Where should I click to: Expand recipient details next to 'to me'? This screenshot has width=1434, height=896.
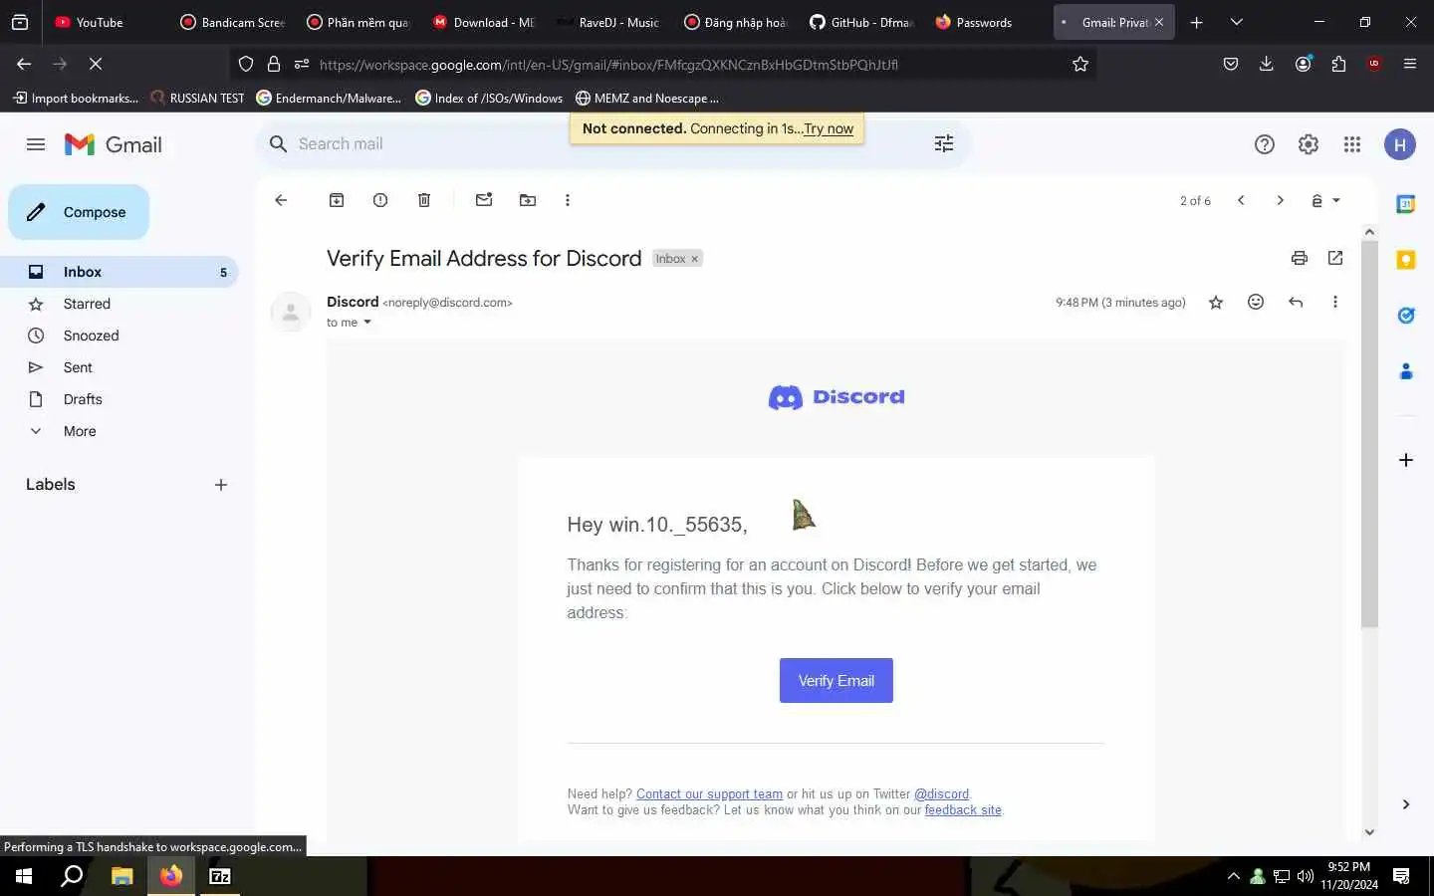[367, 323]
